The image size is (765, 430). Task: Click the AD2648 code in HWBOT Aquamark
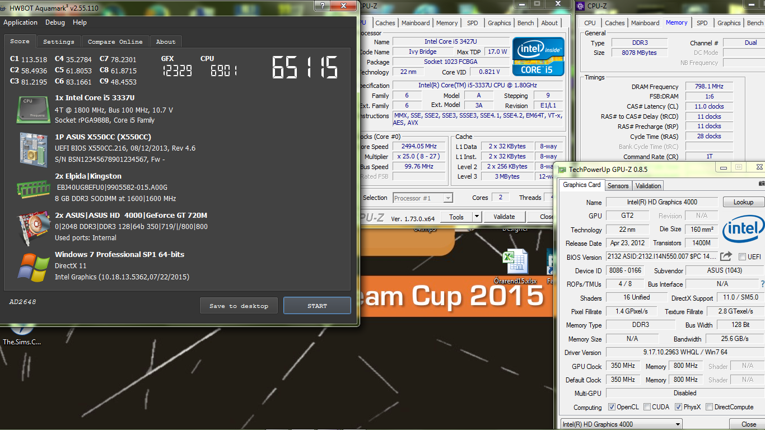[x=22, y=302]
